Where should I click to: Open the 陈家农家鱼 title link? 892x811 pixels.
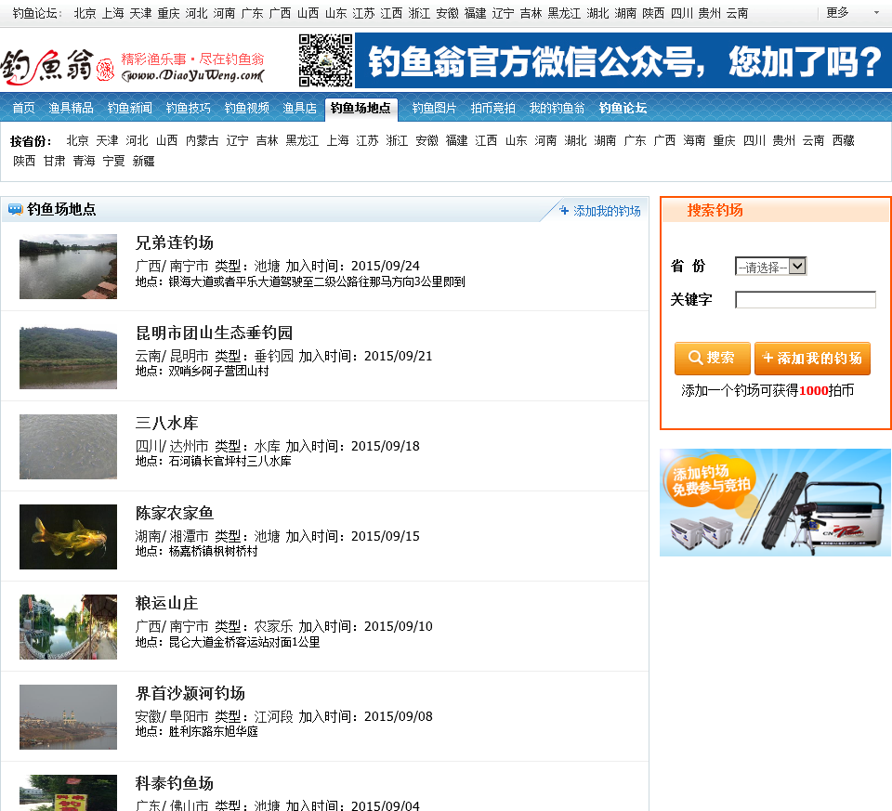point(174,513)
